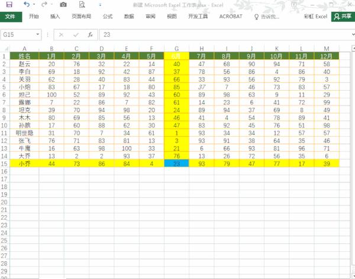Click the 1月 header cell
Viewport: 355px width, 279px height.
point(51,56)
